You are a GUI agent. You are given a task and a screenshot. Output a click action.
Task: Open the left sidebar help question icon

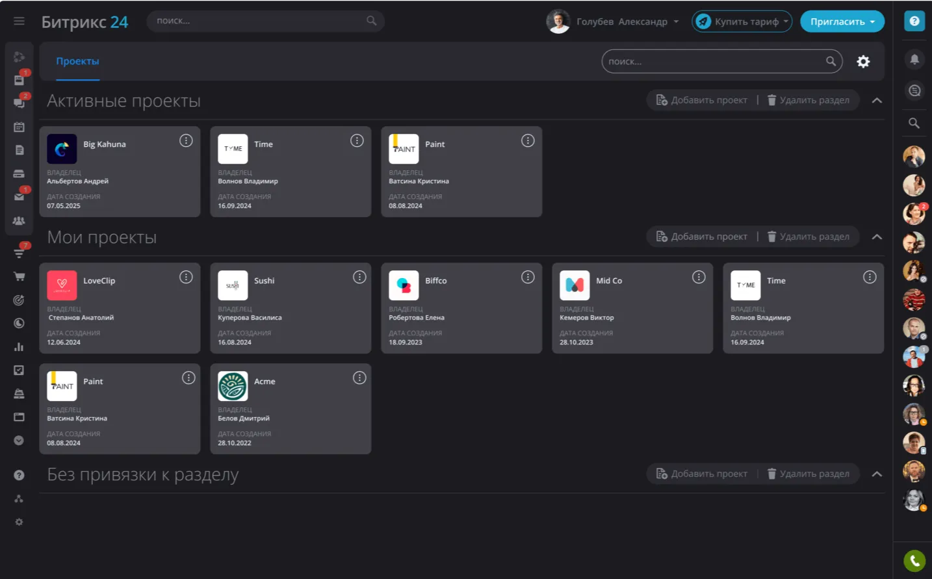pyautogui.click(x=19, y=475)
